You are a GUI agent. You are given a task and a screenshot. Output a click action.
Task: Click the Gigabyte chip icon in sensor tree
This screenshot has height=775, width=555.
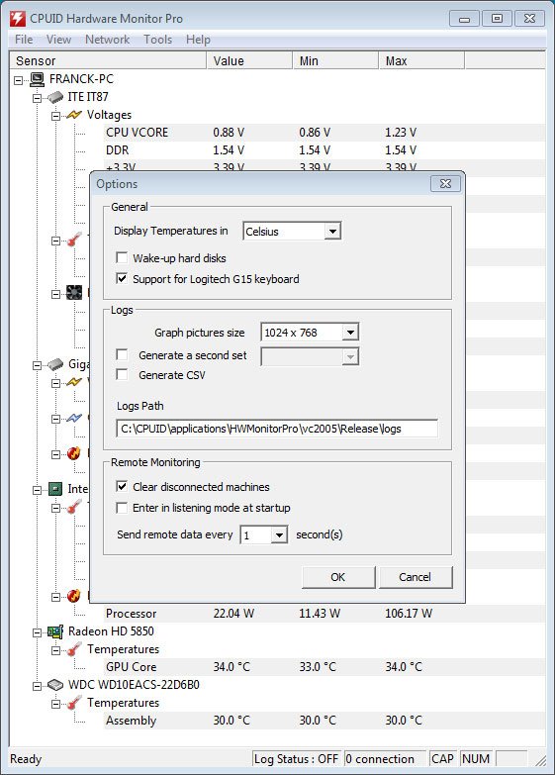[55, 365]
